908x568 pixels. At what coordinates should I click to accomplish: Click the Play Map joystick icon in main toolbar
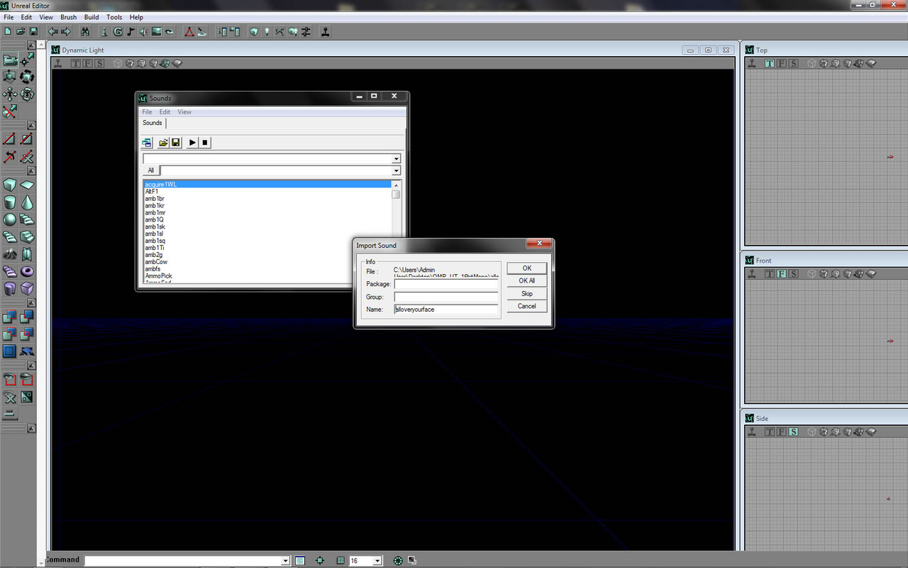[325, 31]
